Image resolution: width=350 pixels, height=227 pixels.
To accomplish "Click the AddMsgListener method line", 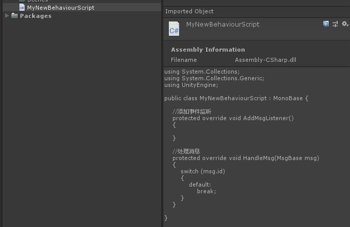I will coord(233,118).
